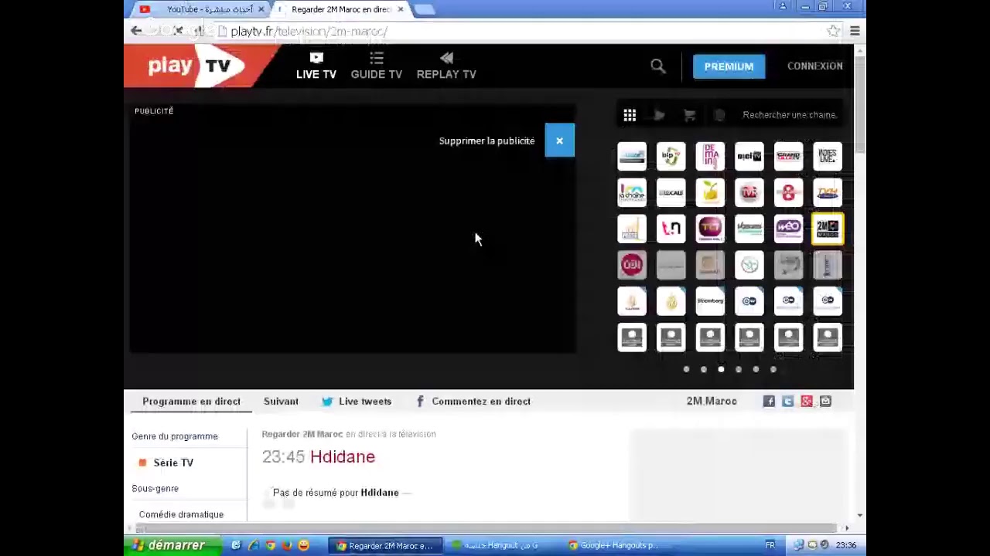Click Comédie dramatique sub-genre link
Screen dimensions: 990x556
coord(181,514)
